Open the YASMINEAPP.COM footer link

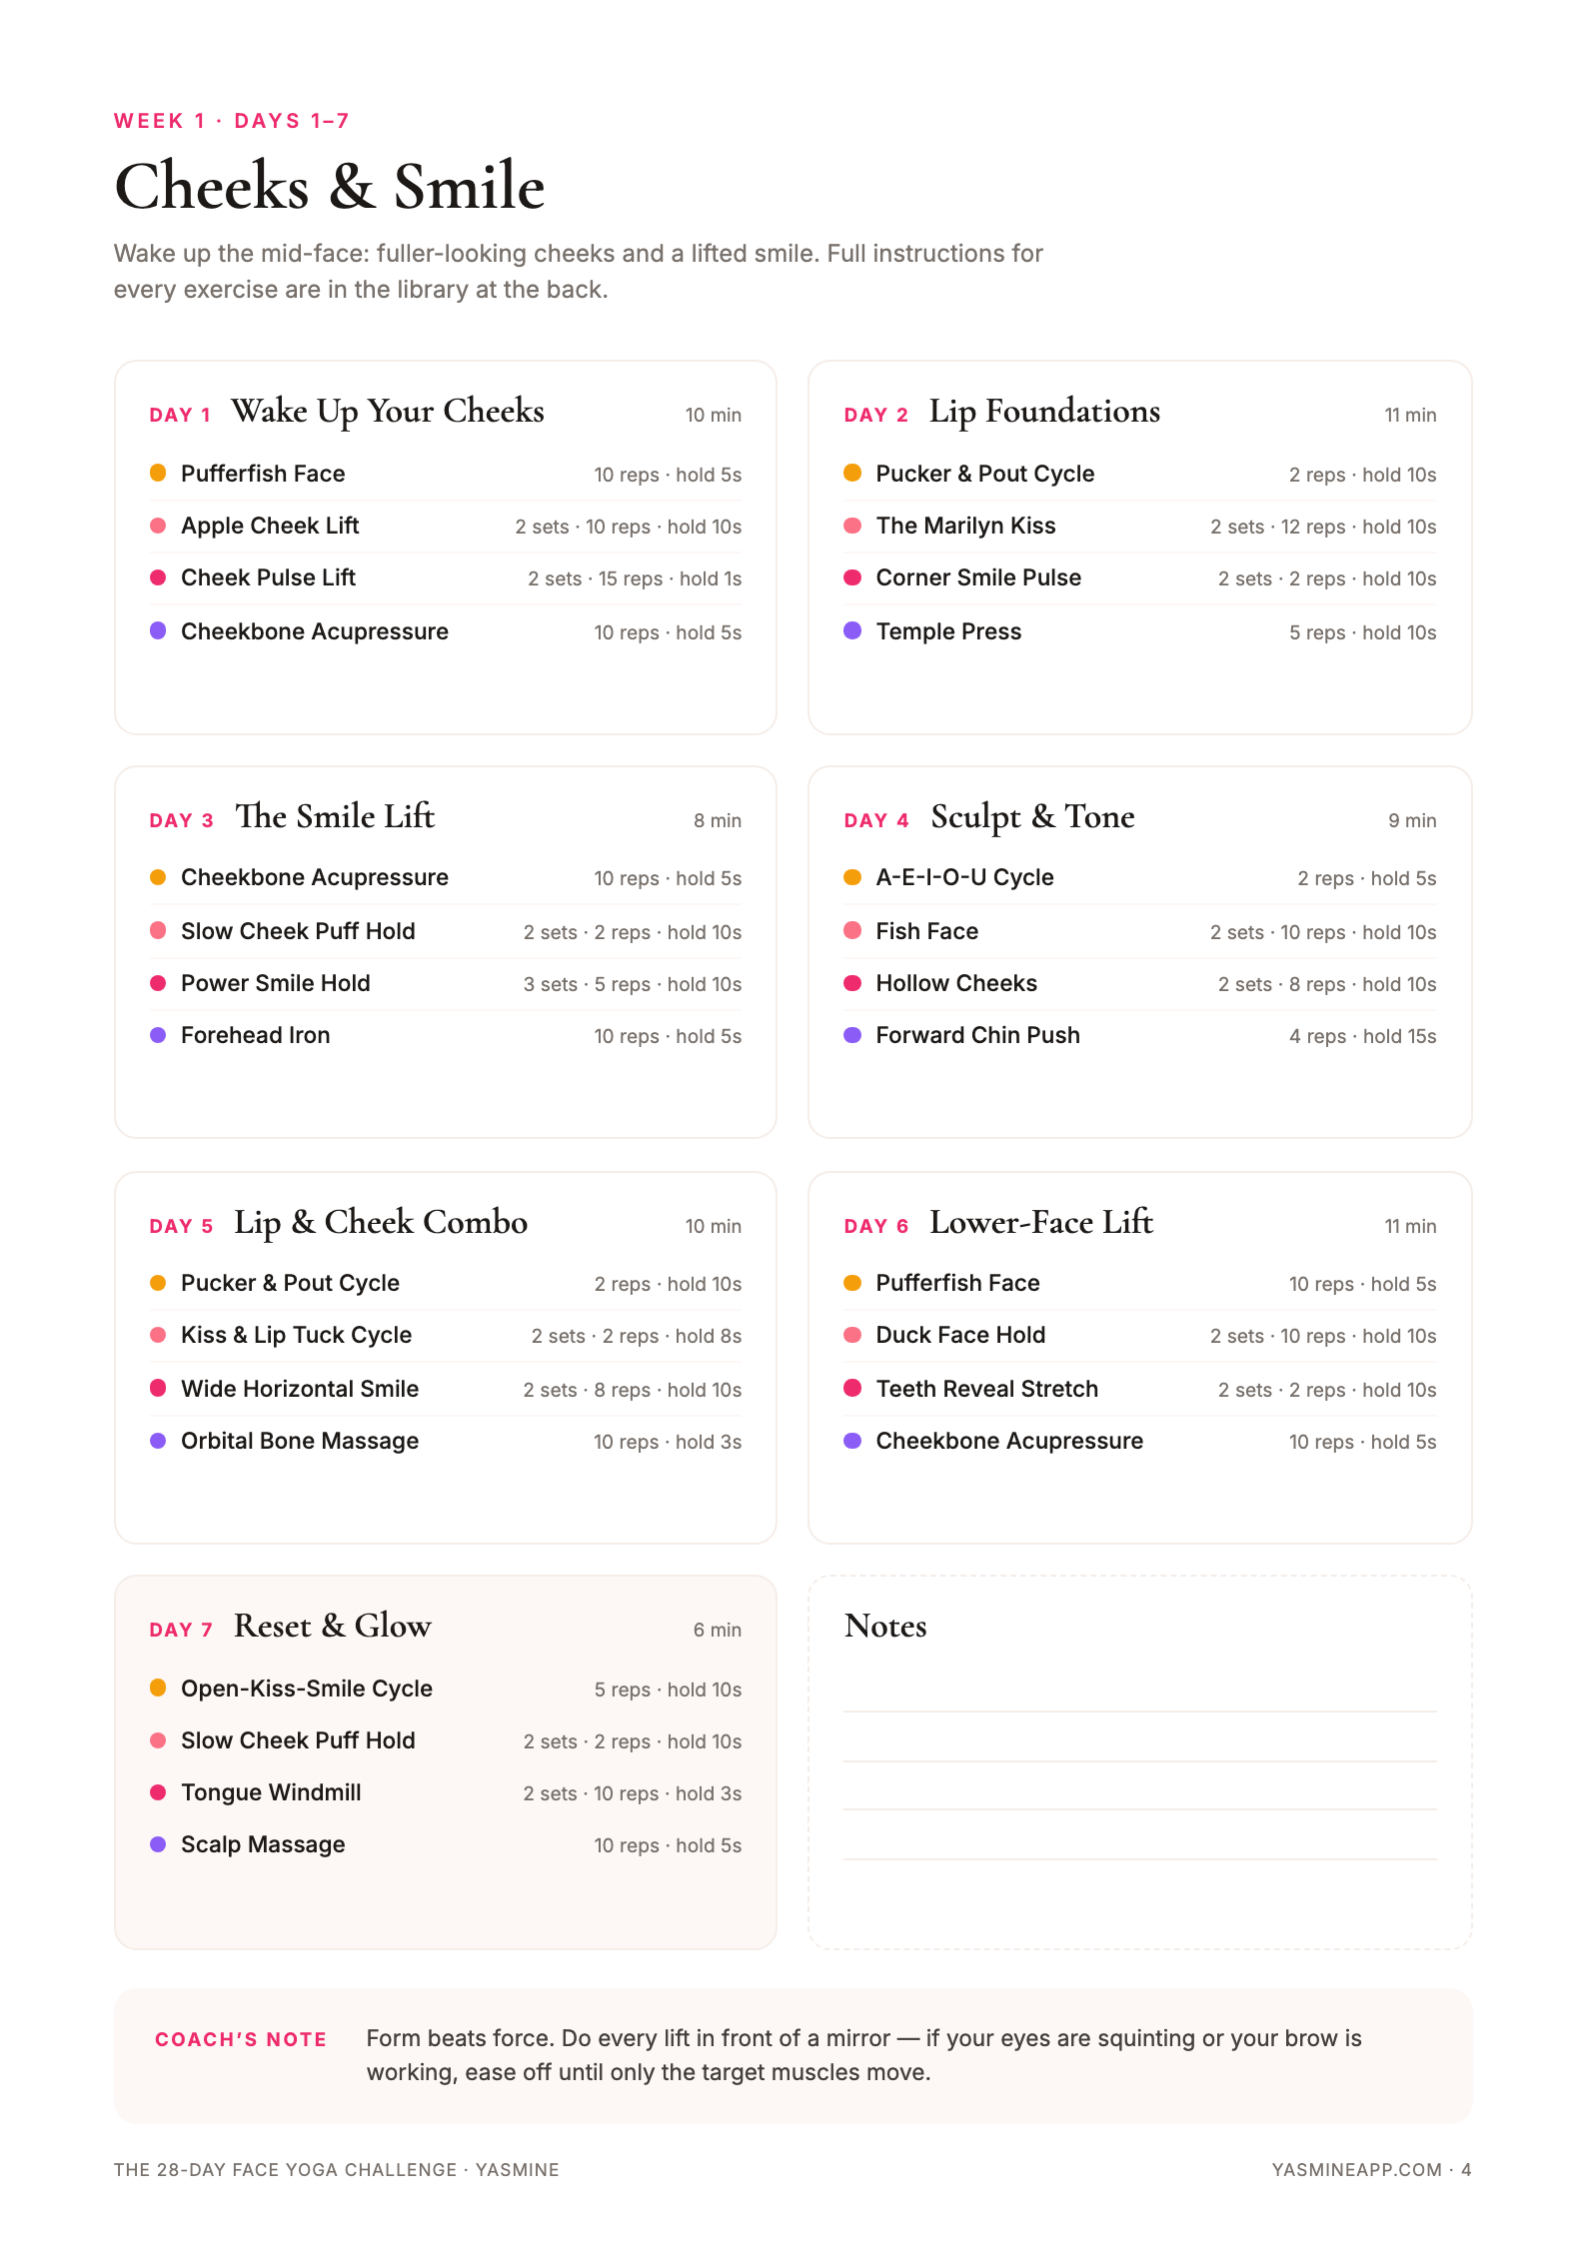(1356, 2170)
